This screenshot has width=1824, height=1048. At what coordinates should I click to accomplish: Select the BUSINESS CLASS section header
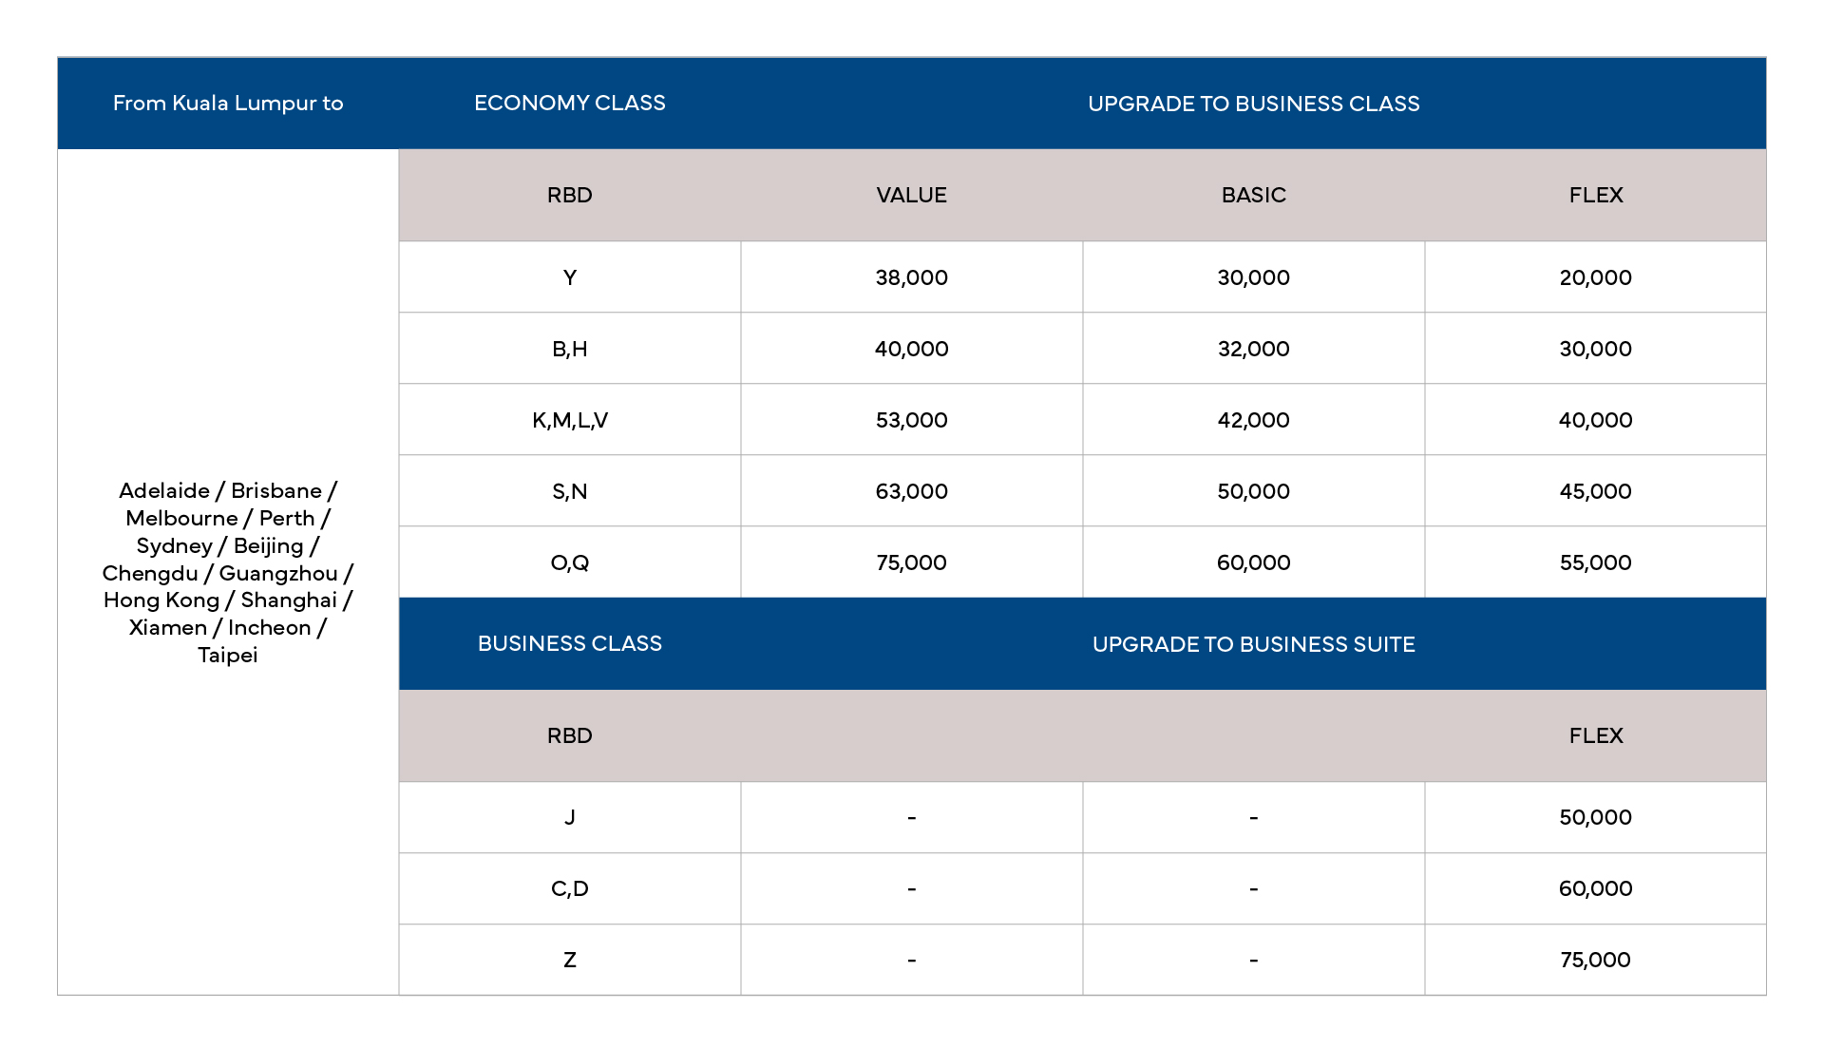pos(569,643)
